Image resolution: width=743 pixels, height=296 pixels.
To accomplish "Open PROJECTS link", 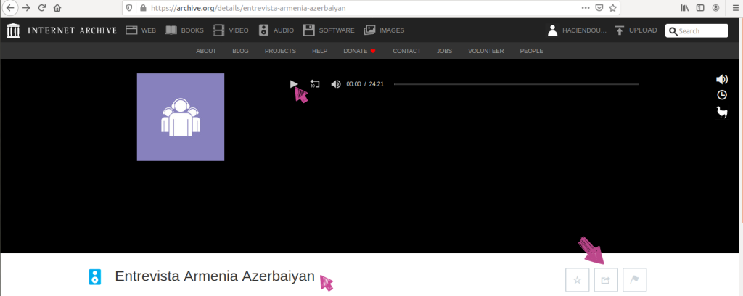I will (281, 52).
